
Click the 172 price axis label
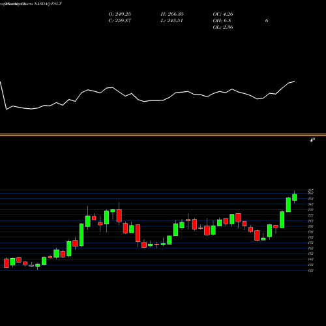point(310,243)
